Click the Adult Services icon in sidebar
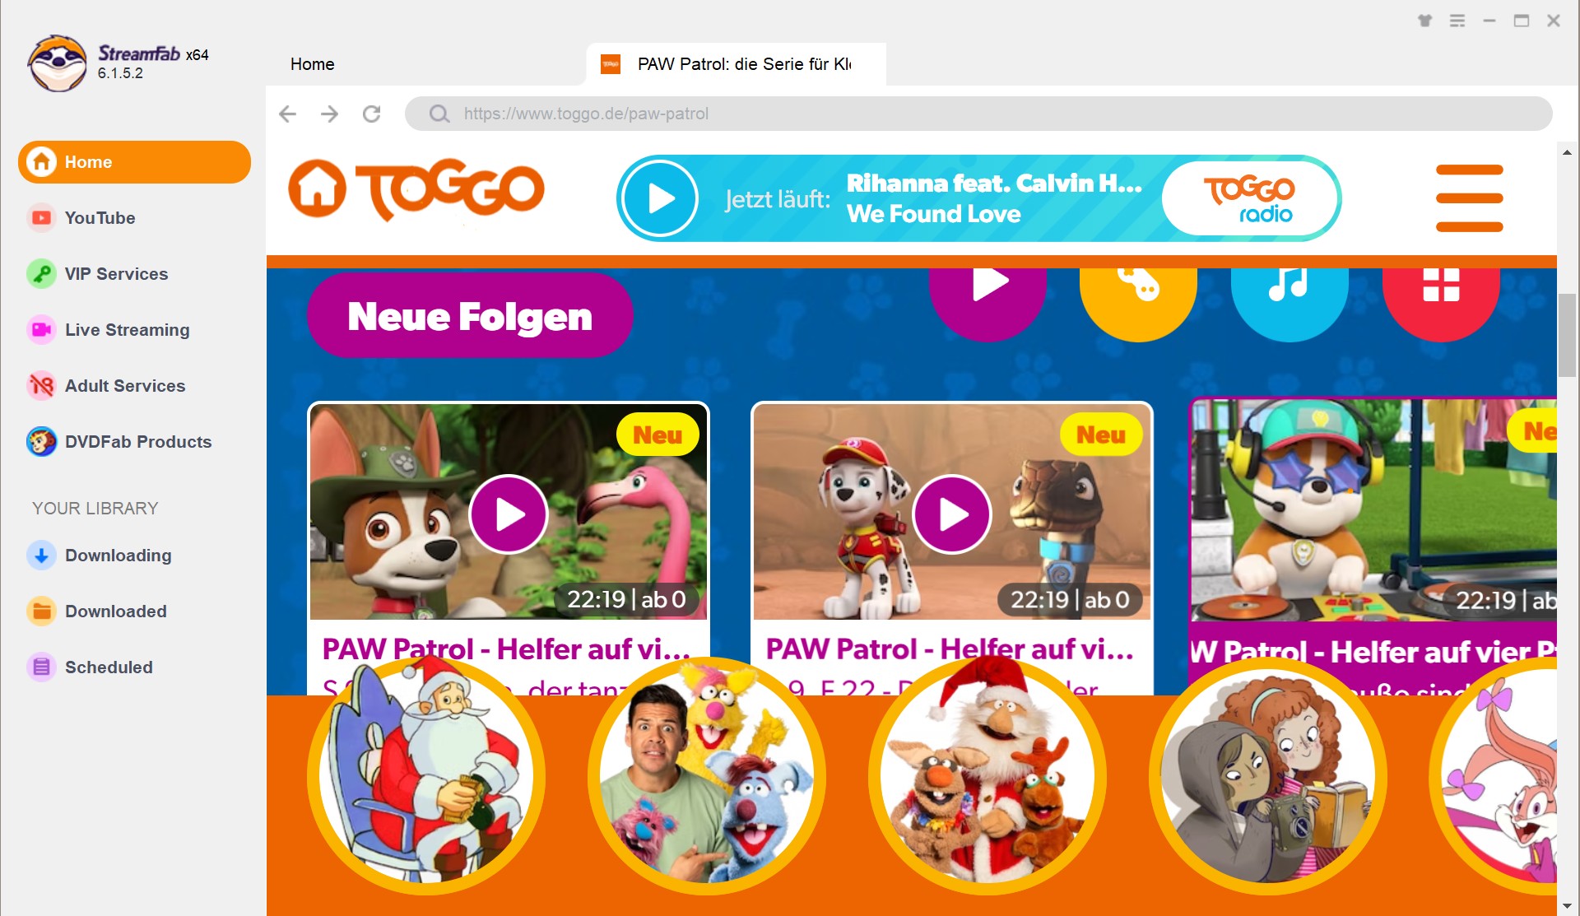Screen dimensions: 1580x916 point(40,386)
